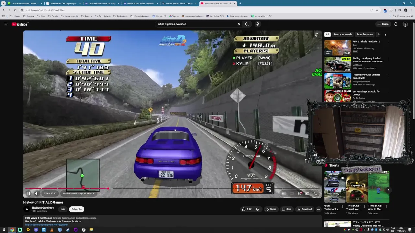Image resolution: width=415 pixels, height=233 pixels.
Task: Click the search magnifier button
Action: click(247, 24)
